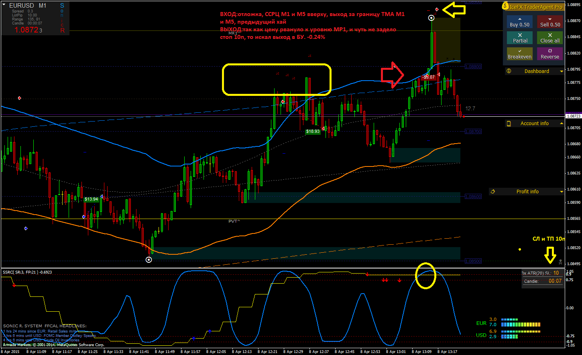Click the red 1.0872 price readout

click(x=26, y=30)
